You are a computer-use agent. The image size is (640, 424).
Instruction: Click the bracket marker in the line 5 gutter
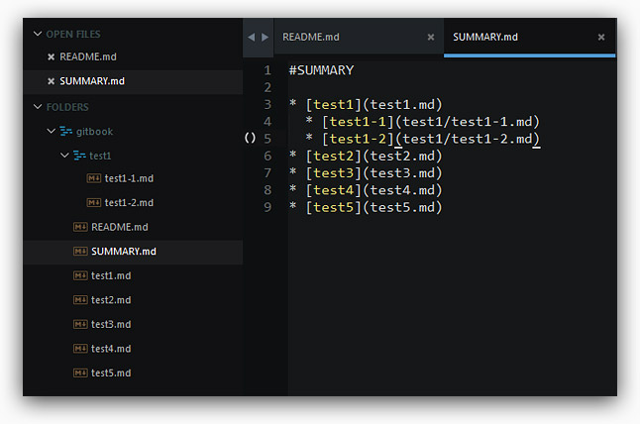click(x=250, y=139)
